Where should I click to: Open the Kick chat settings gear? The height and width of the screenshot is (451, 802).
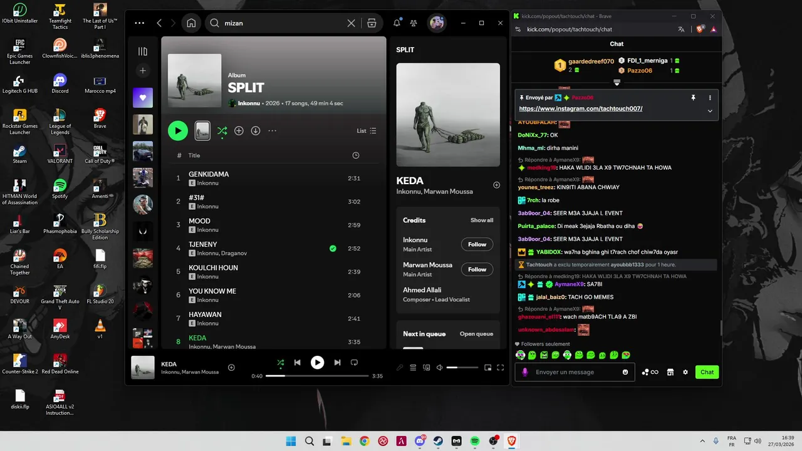(x=685, y=372)
